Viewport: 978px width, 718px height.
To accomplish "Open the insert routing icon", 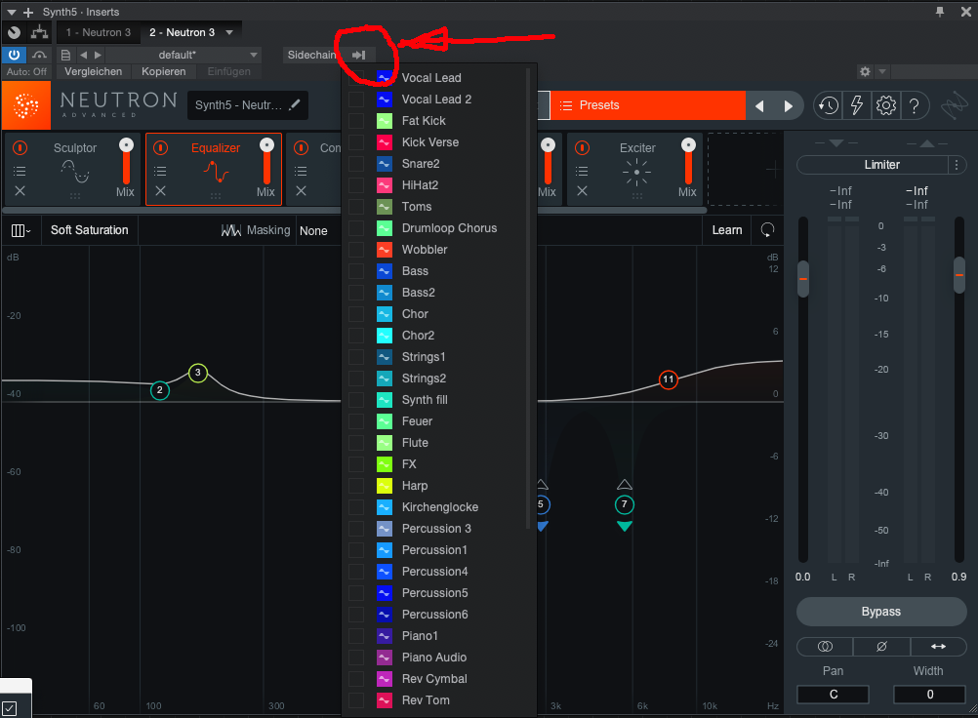I will click(x=40, y=32).
